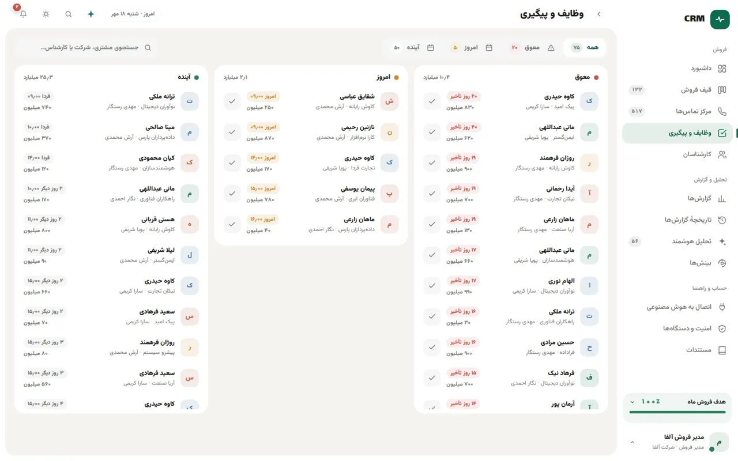This screenshot has width=738, height=461.
Task: Open گزارش‌ها reports page
Action: (x=677, y=198)
